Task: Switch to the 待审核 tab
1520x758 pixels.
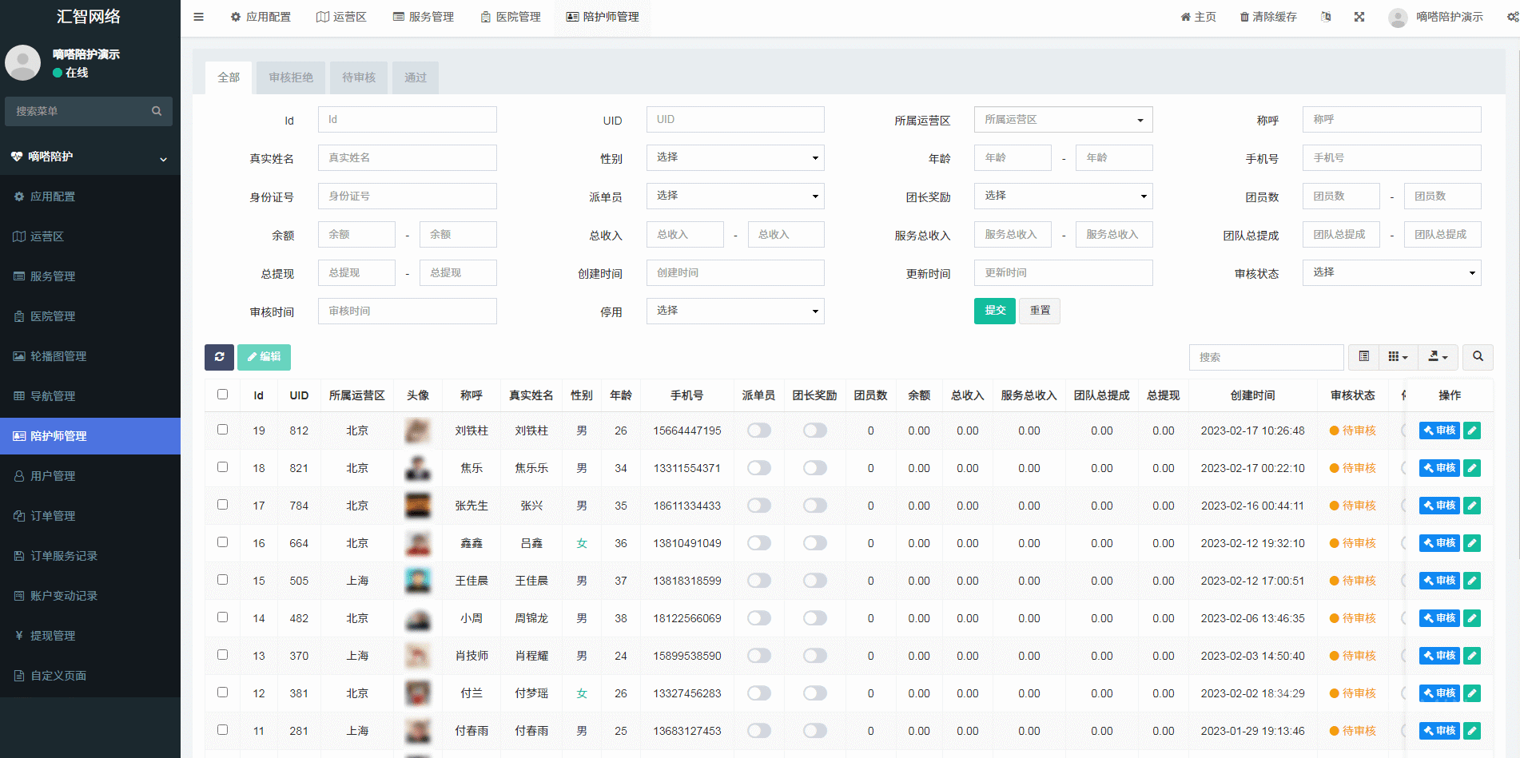Action: click(359, 77)
